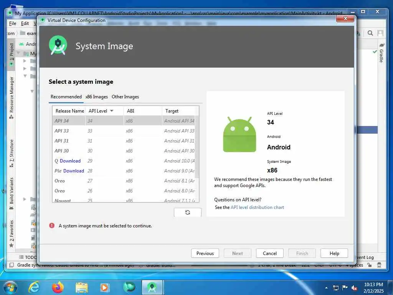This screenshot has width=393, height=295.
Task: Click the red error warning icon
Action: point(52,225)
